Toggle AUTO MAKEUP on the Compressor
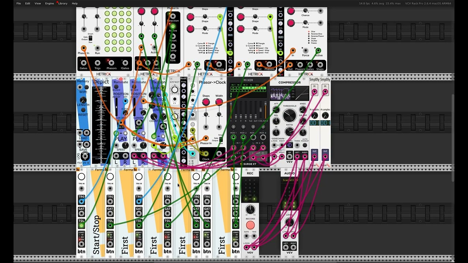 (x=305, y=145)
